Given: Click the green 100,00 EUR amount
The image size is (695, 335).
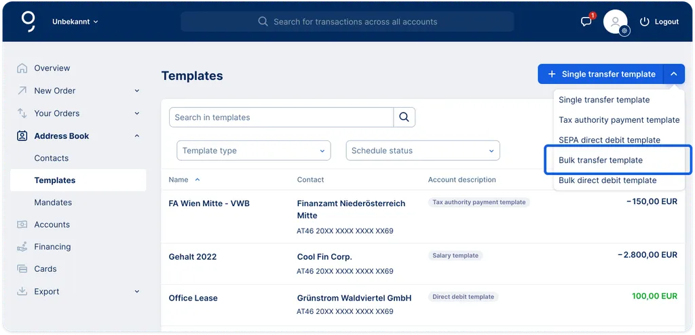Looking at the screenshot, I should click(655, 296).
